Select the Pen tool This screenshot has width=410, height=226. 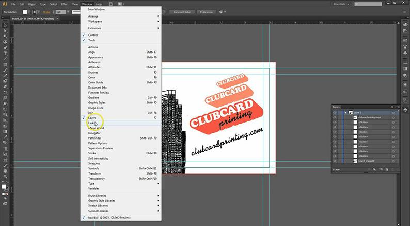(x=5, y=48)
